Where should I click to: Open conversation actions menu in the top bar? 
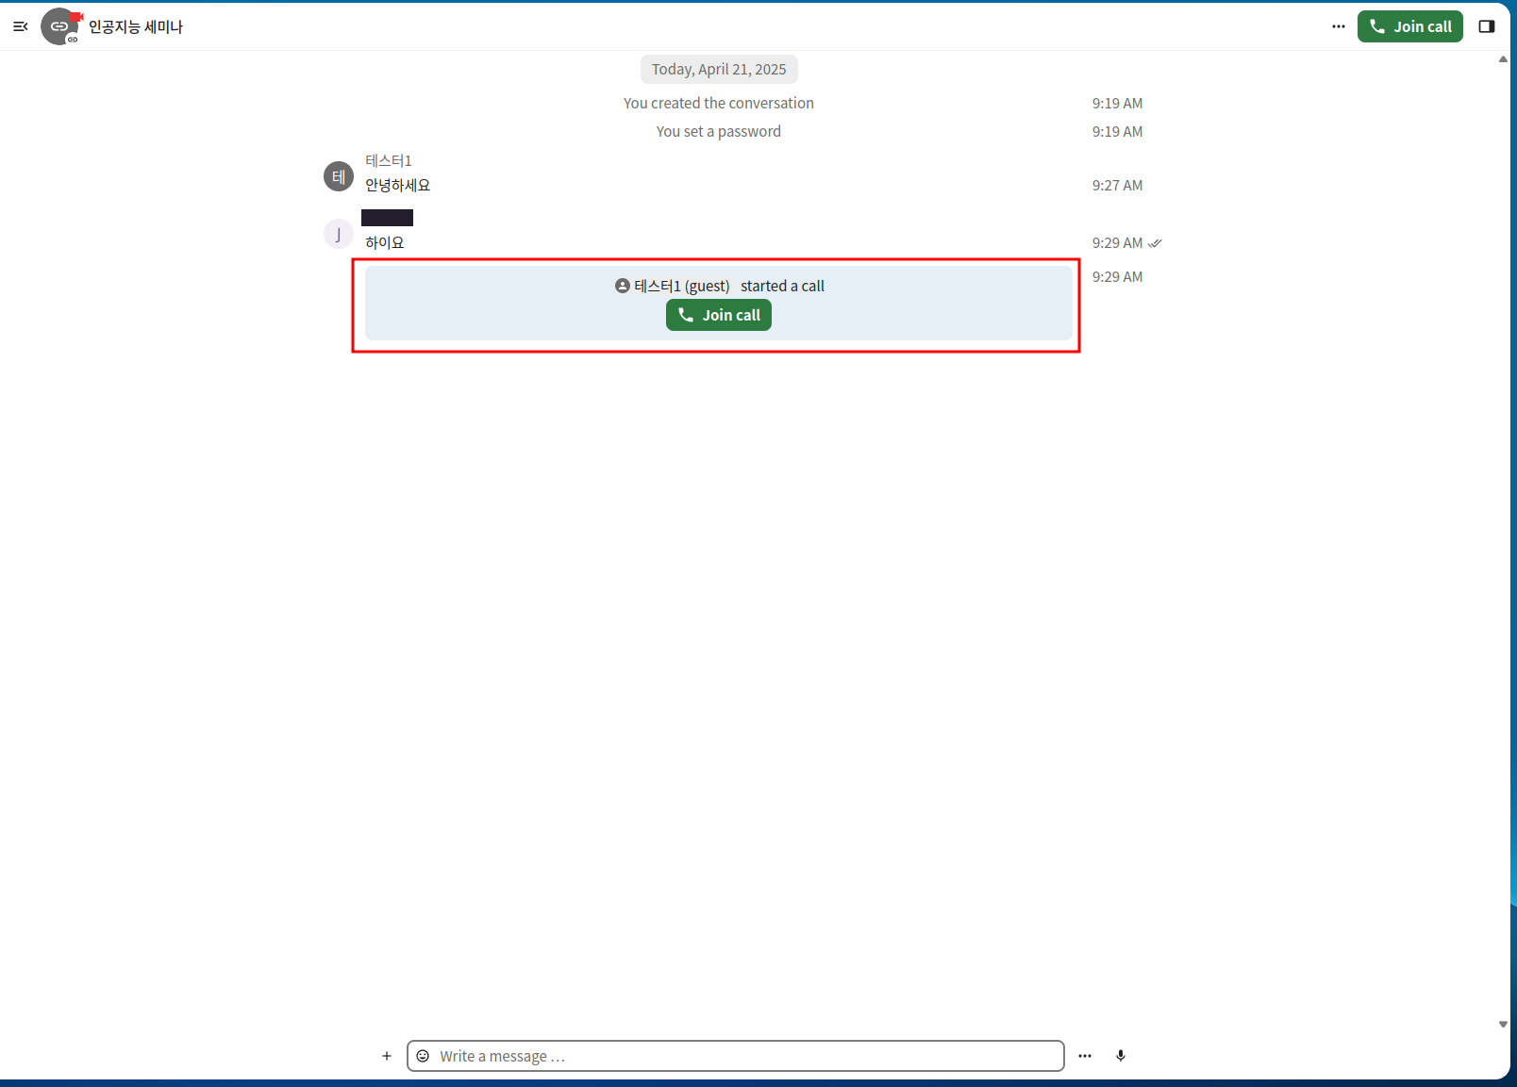1338,26
